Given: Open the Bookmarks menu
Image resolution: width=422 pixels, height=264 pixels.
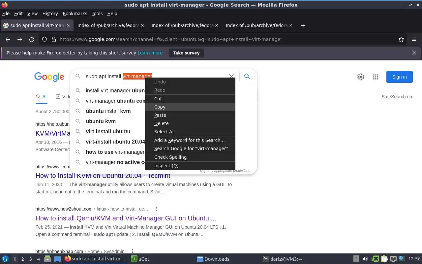Looking at the screenshot, I should pos(75,14).
